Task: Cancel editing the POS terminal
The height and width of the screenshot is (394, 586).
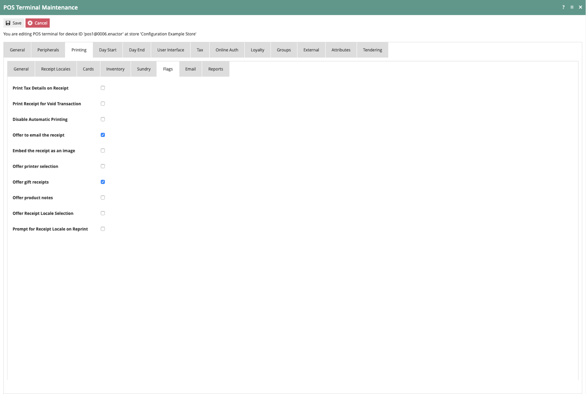Action: (x=38, y=23)
